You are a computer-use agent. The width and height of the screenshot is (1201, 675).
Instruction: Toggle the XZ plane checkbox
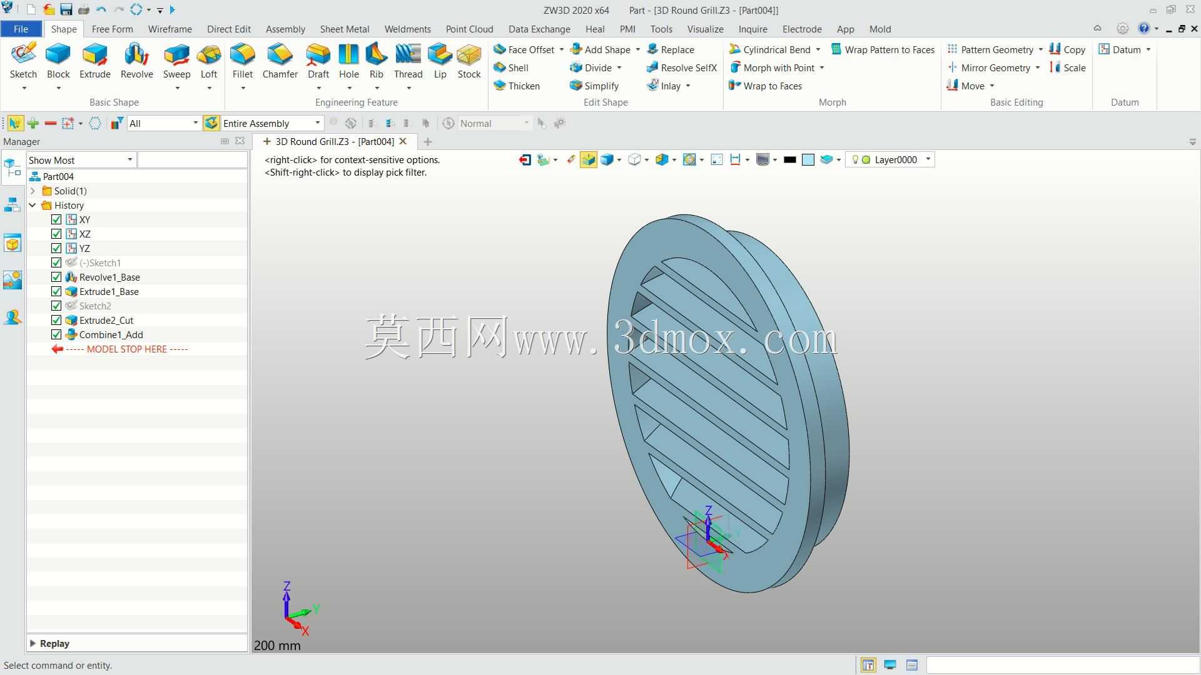click(x=56, y=234)
